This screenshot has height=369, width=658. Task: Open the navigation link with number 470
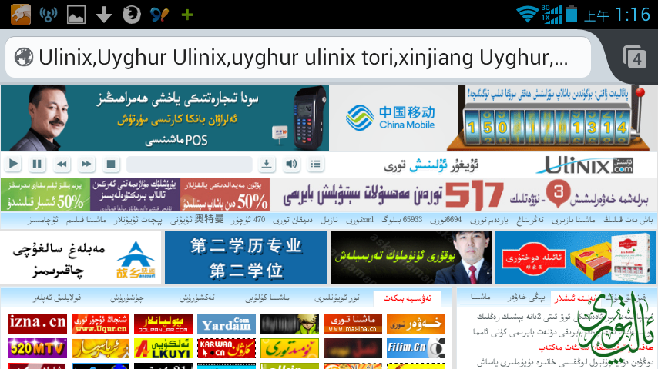248,219
